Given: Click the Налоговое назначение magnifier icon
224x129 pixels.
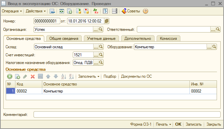Looking at the screenshot, I should pyautogui.click(x=101, y=63).
